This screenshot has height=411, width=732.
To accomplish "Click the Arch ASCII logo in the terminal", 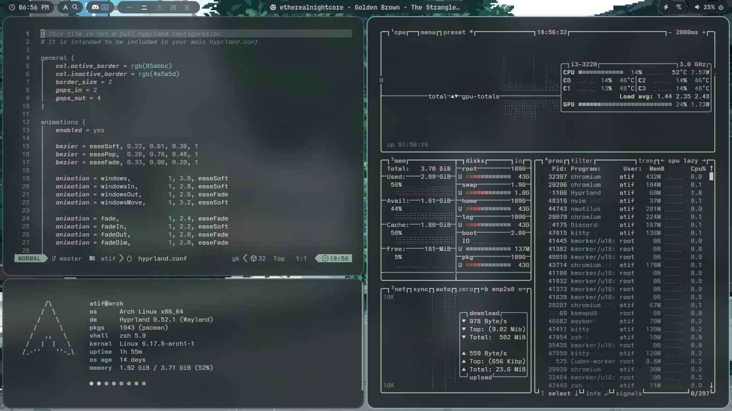I will pyautogui.click(x=48, y=328).
